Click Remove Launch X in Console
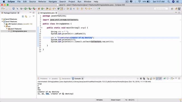The width and height of the screenshot is (182, 102). point(141,78)
